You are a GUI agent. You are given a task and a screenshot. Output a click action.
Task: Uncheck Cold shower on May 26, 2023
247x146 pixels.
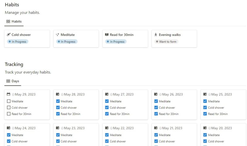[x=156, y=107]
